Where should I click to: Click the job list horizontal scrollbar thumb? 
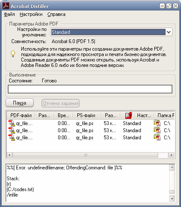pos(85,155)
